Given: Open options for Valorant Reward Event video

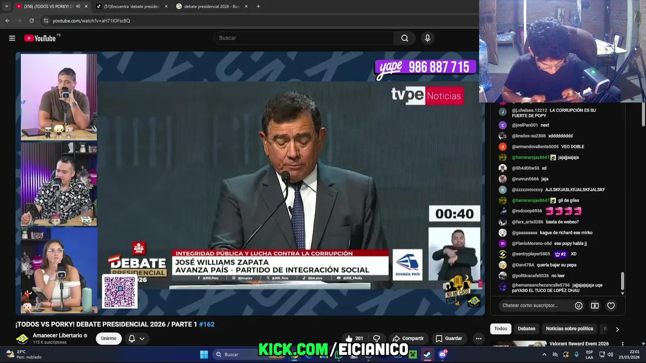Looking at the screenshot, I should tap(622, 344).
